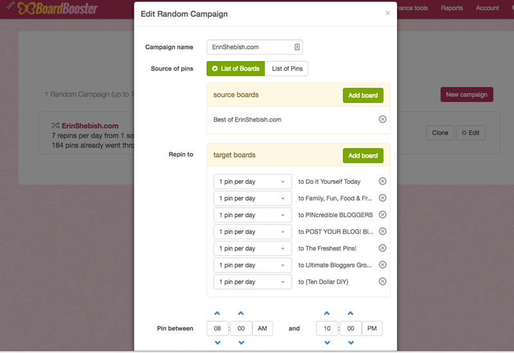The width and height of the screenshot is (514, 353).
Task: Click the icon inside the campaign name field
Action: click(297, 47)
